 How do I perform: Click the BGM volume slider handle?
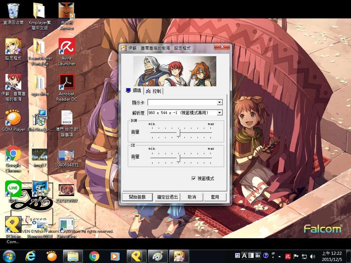(x=178, y=133)
